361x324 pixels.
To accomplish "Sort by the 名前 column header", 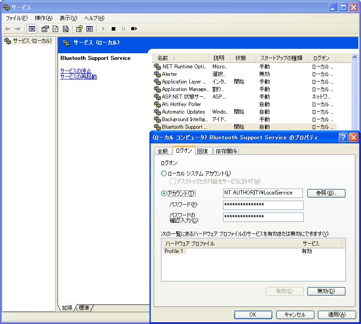I will 181,58.
